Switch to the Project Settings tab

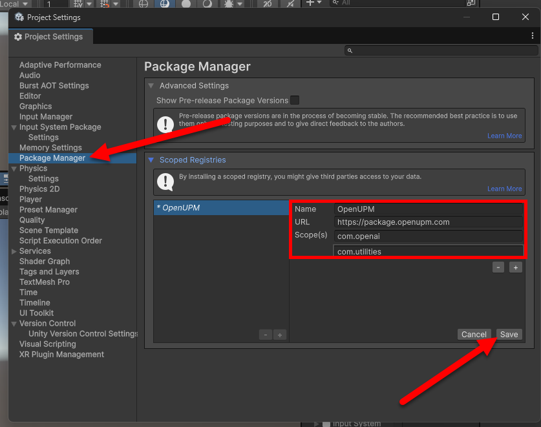[x=50, y=37]
